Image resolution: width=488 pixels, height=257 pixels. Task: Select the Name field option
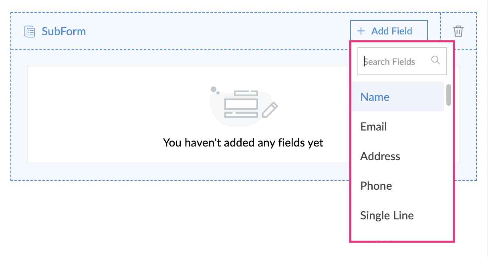pos(375,97)
